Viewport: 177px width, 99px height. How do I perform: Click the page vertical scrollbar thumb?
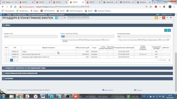click(176, 72)
